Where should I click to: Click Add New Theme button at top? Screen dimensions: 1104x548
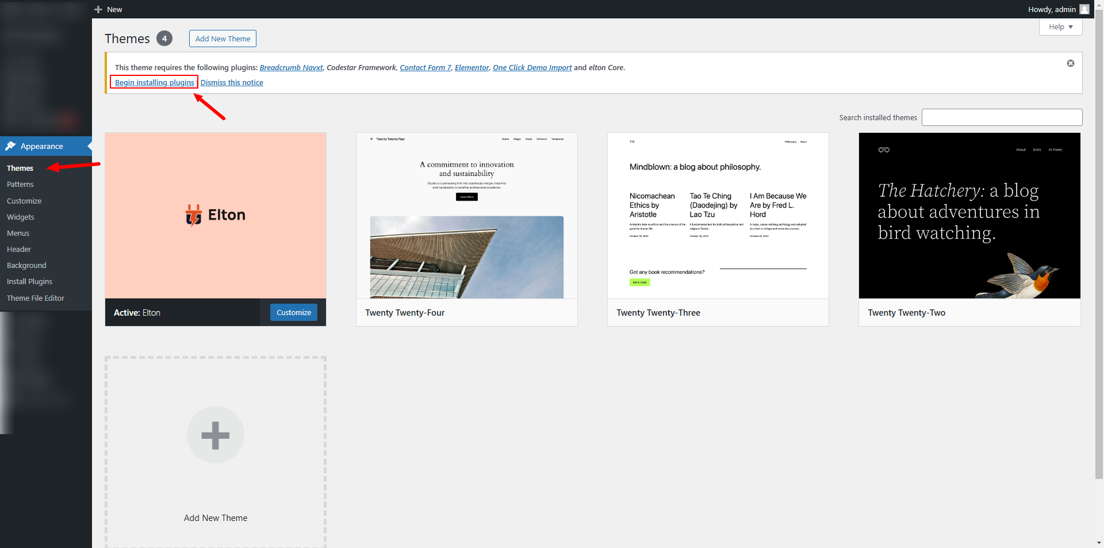[x=223, y=39]
